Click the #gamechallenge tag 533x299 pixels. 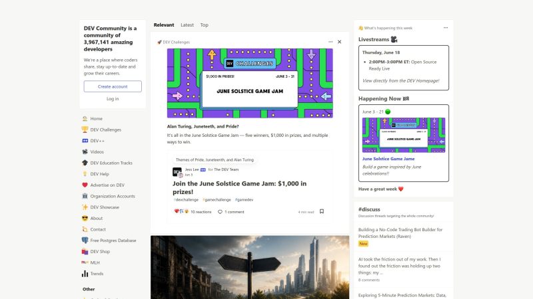point(217,200)
